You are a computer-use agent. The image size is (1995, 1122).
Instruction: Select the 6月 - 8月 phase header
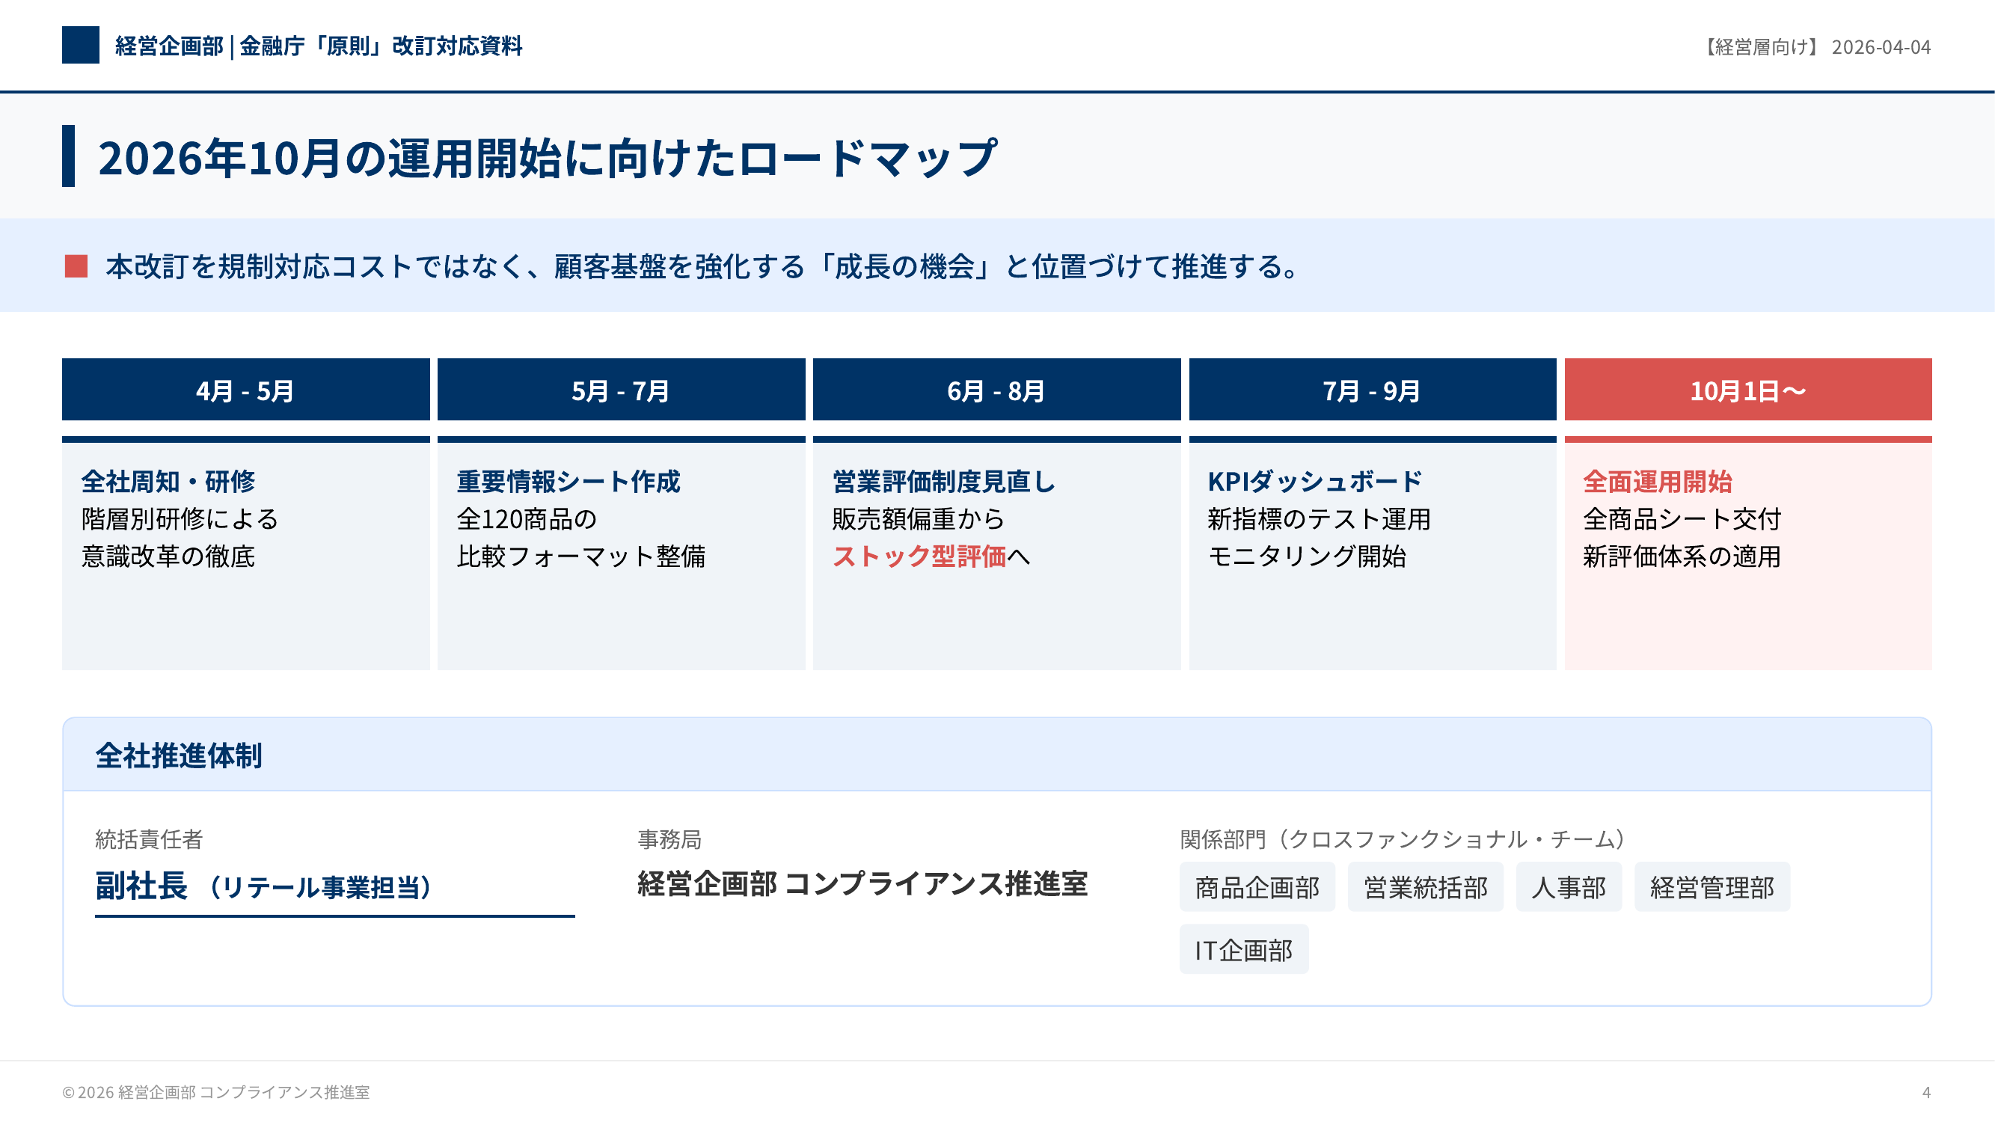coord(996,390)
